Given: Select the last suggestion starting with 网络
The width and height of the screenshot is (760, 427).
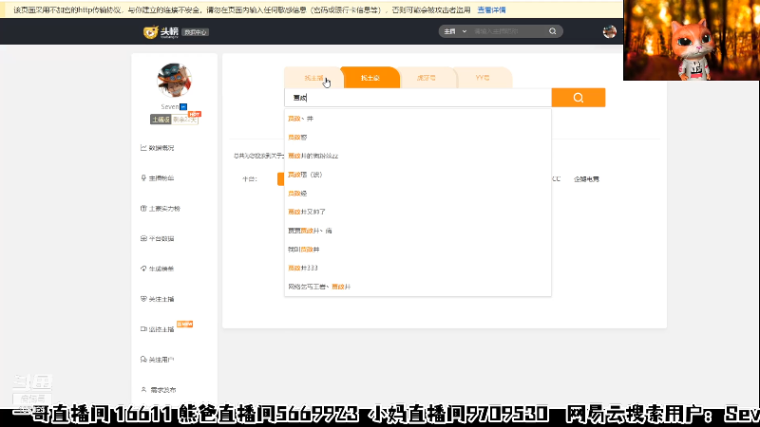Looking at the screenshot, I should click(418, 287).
